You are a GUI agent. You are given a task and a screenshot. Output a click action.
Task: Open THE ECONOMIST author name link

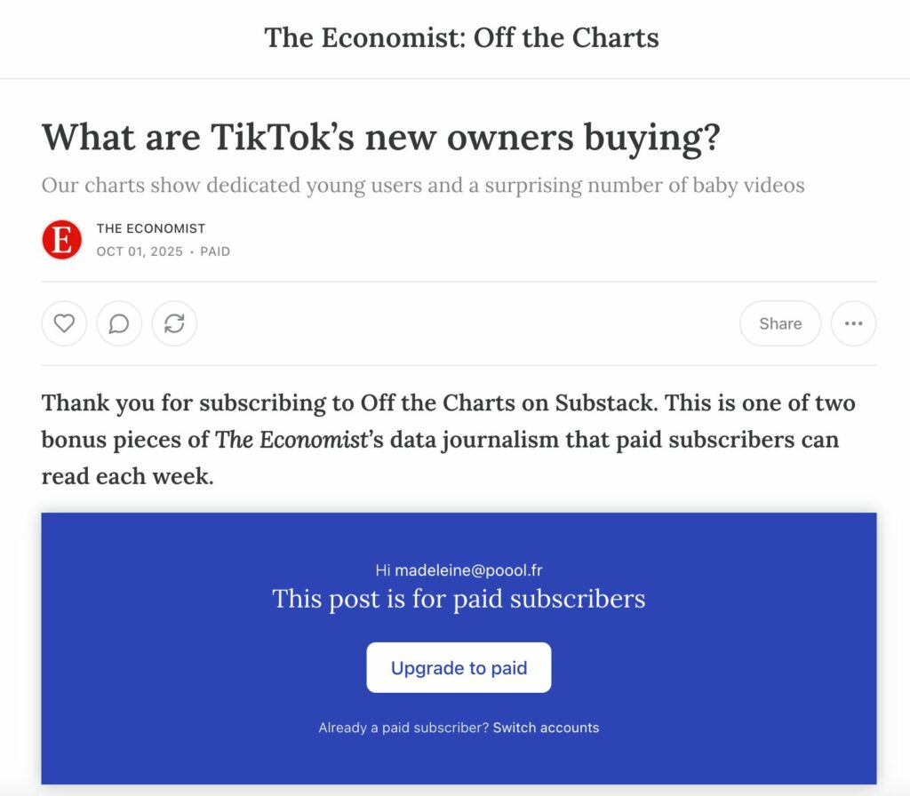151,228
